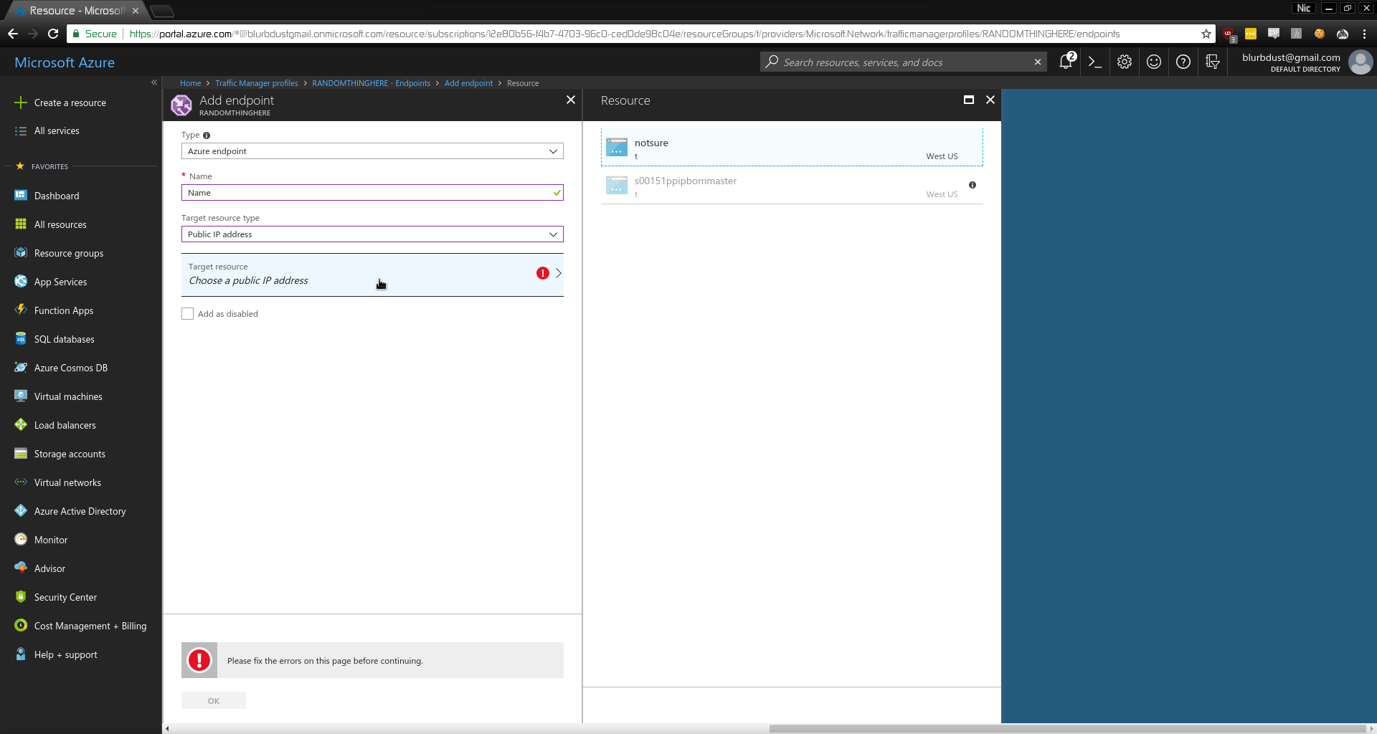The image size is (1377, 734).
Task: Expand the Target resource chooser row
Action: pos(372,275)
